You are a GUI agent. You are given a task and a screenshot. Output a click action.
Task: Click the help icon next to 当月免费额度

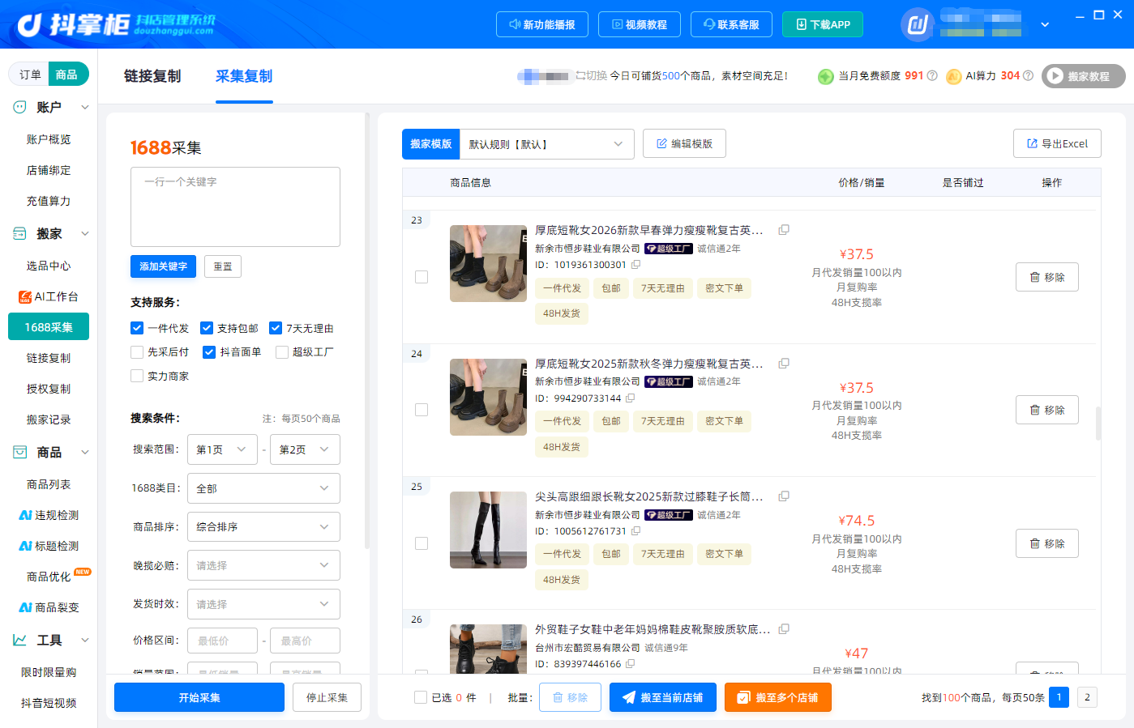coord(932,75)
